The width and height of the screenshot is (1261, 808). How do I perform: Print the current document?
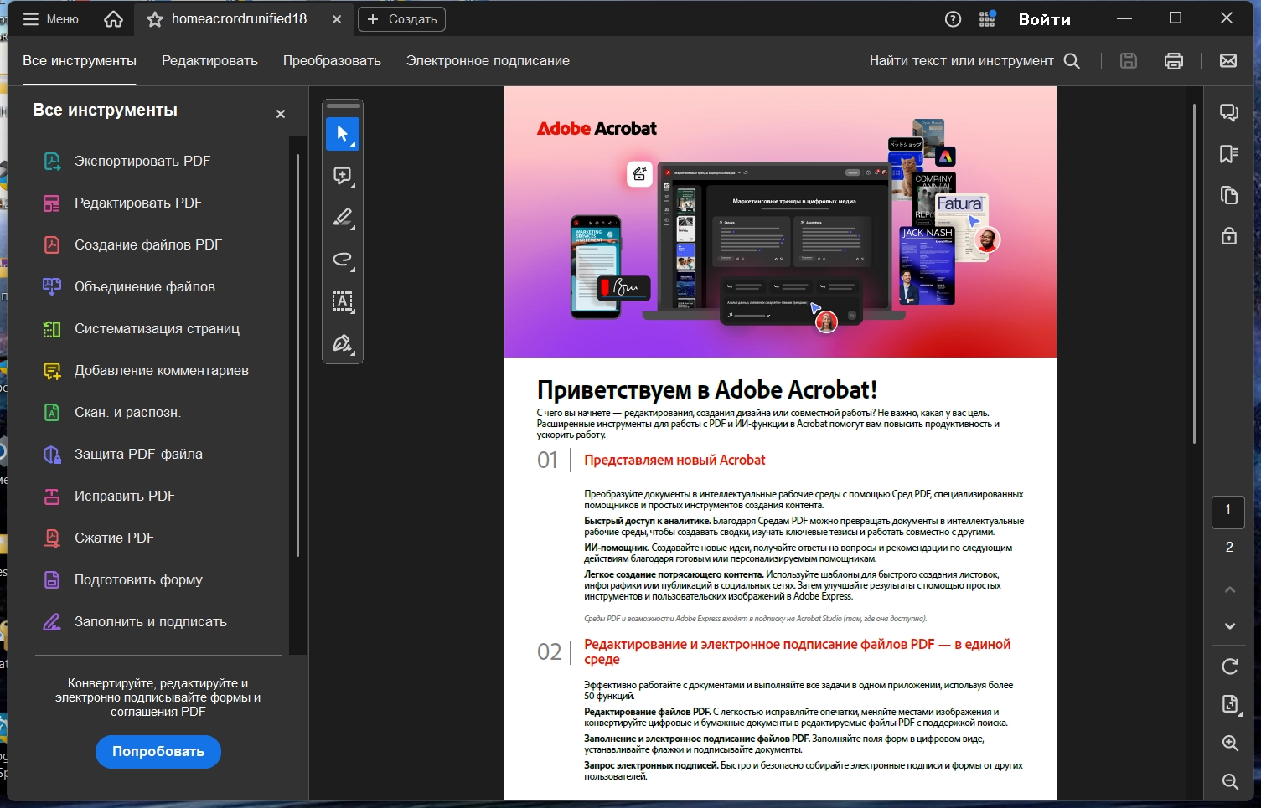click(x=1173, y=60)
